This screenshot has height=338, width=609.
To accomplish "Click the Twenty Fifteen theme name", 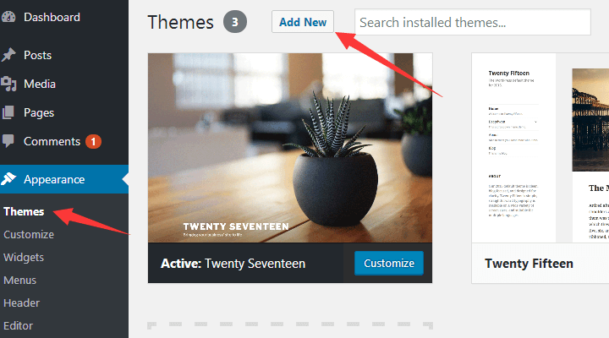I will [529, 264].
